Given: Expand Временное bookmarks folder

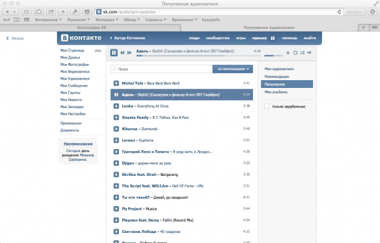Looking at the screenshot, I should tap(184, 20).
